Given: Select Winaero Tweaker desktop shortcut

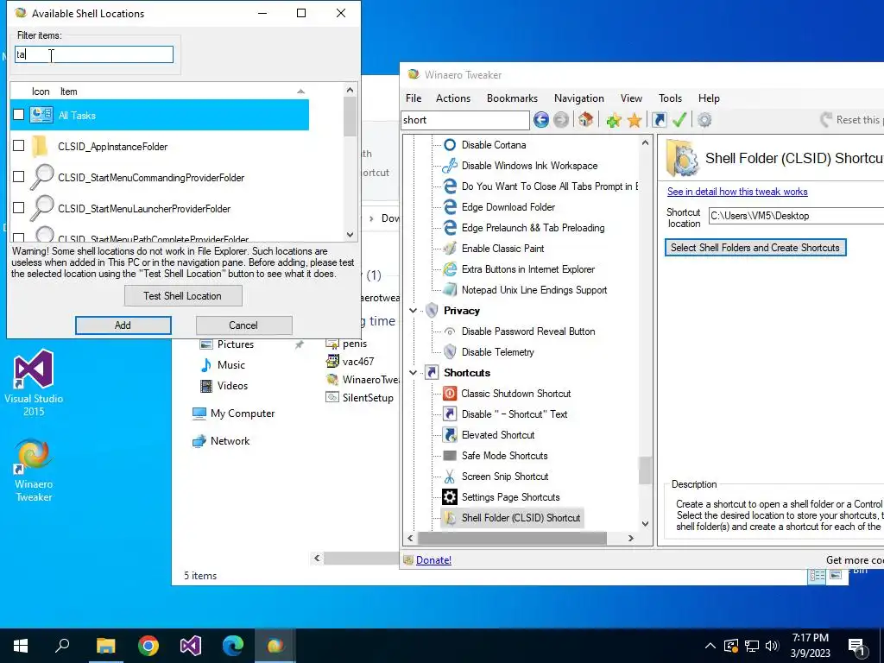Looking at the screenshot, I should point(34,470).
